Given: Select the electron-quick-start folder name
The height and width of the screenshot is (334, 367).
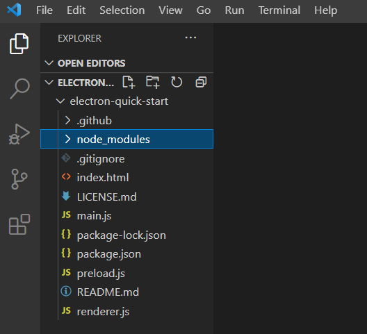Looking at the screenshot, I should (119, 101).
